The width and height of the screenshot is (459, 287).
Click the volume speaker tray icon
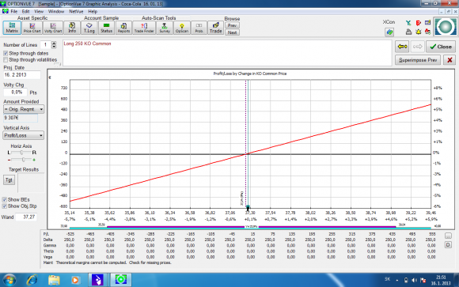414,280
